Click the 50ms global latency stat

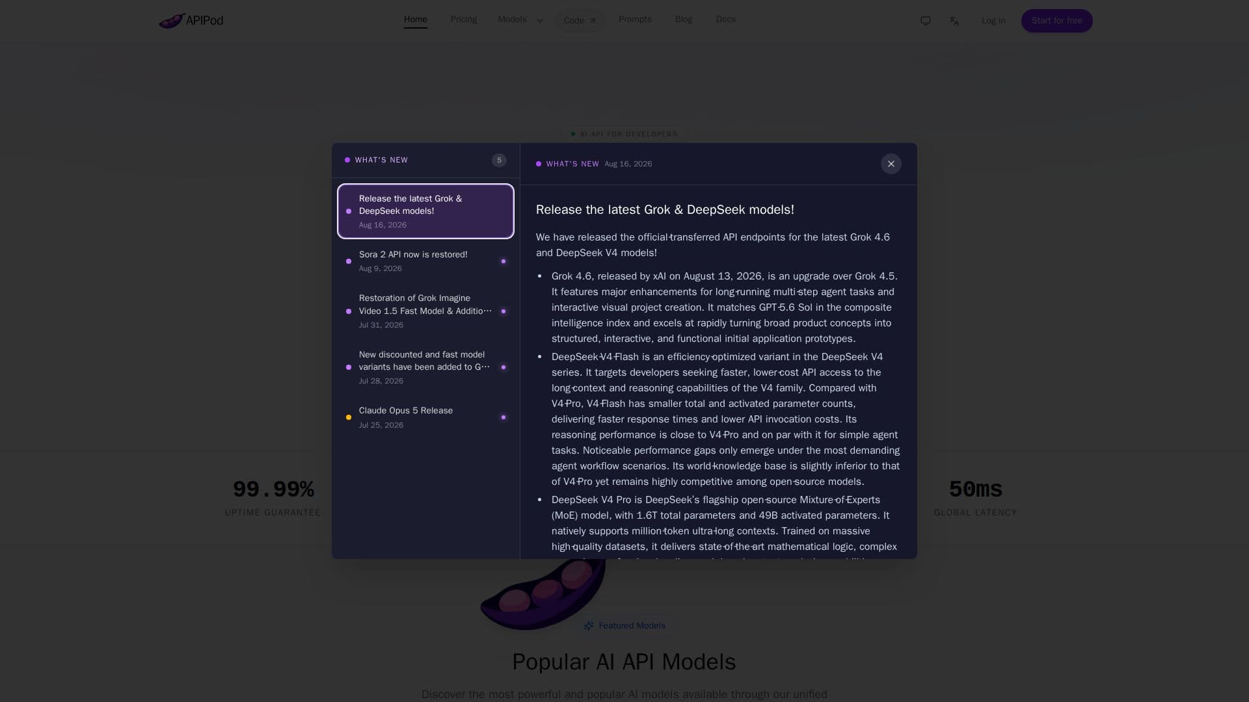[x=976, y=498]
